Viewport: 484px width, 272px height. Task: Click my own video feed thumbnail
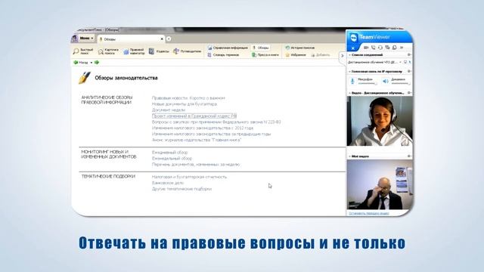(380, 184)
